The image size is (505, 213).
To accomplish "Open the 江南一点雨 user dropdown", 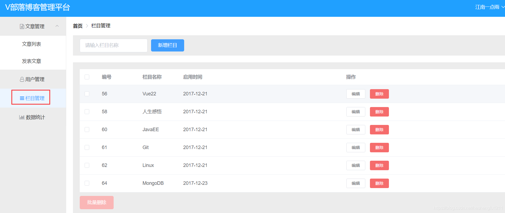I will pos(490,7).
